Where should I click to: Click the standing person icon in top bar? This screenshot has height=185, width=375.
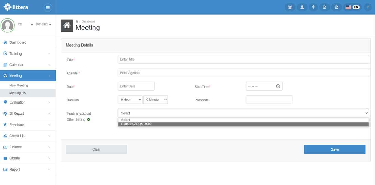click(x=313, y=7)
